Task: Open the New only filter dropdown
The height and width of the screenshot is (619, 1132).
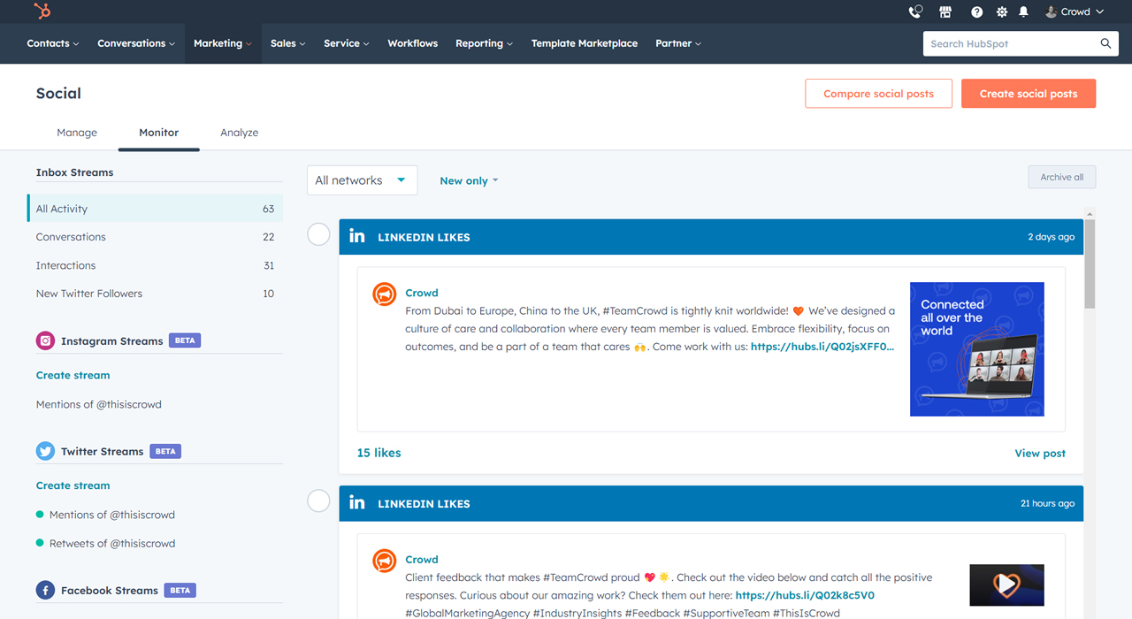Action: coord(469,180)
